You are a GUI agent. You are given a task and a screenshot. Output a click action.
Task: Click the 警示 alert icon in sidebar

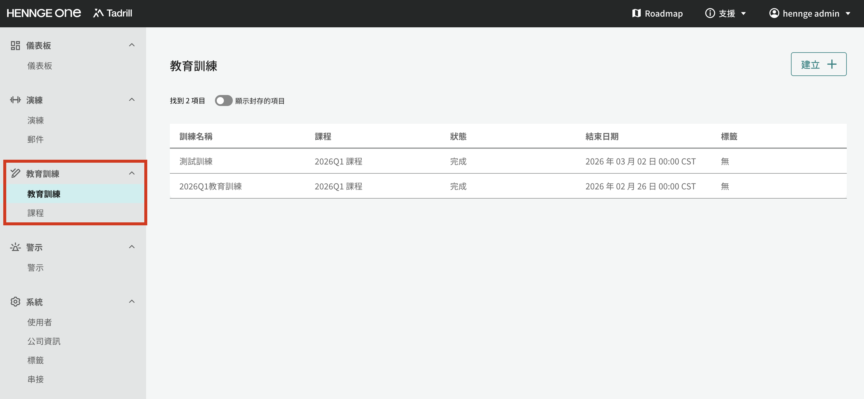click(x=15, y=247)
